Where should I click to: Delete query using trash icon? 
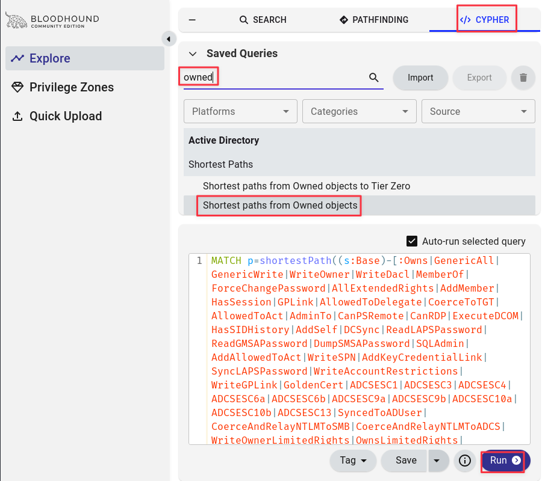pos(523,78)
